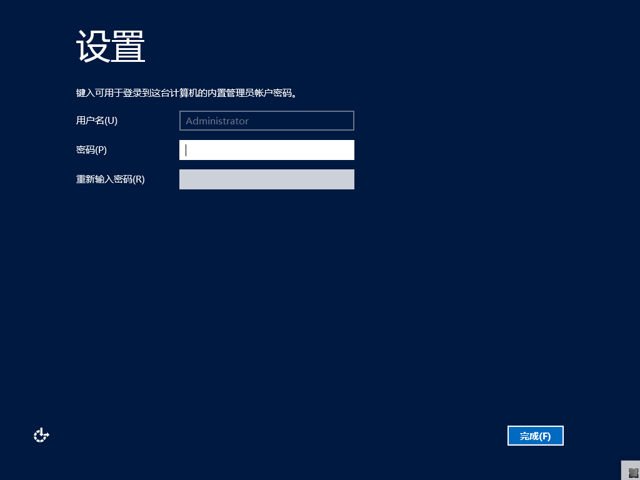
Task: Click the white caret in the password box
Action: pos(186,150)
